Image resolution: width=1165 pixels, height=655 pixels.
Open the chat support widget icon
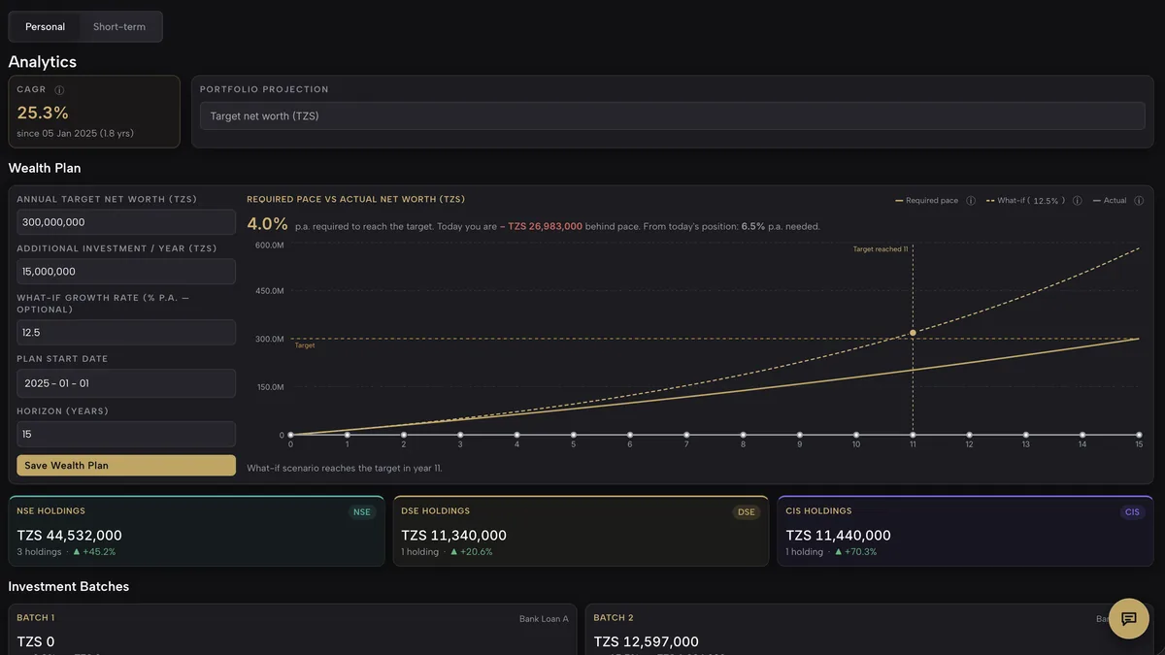[x=1129, y=618]
